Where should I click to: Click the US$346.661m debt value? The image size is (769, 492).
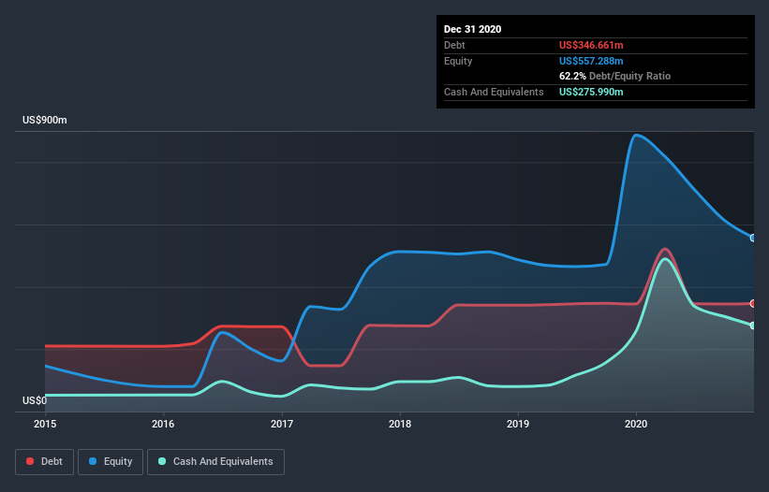[591, 45]
